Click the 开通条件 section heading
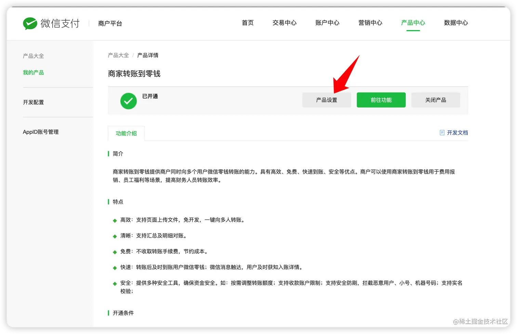 pyautogui.click(x=123, y=313)
